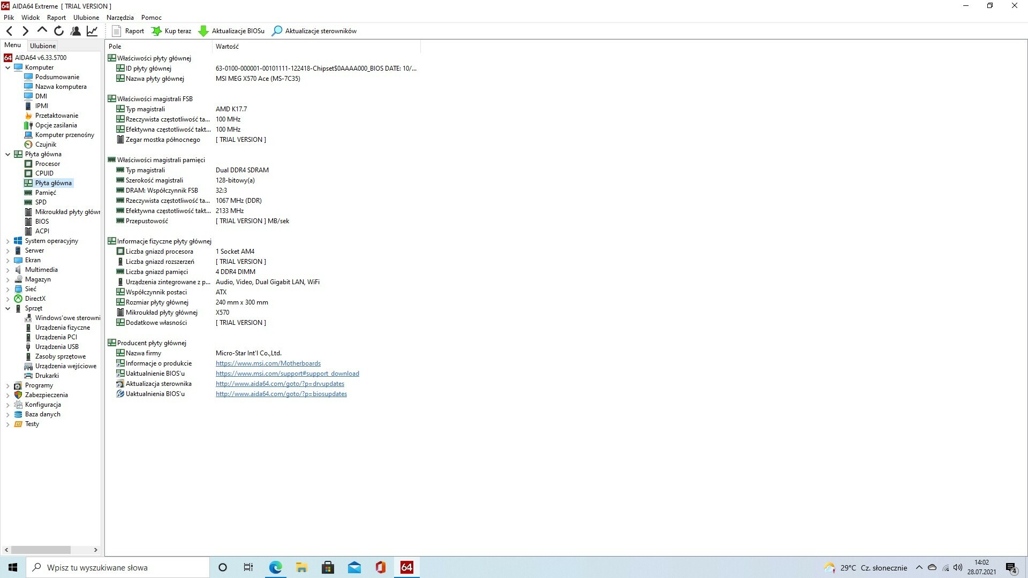The width and height of the screenshot is (1028, 578).
Task: Click the Forward navigation arrow
Action: [25, 31]
